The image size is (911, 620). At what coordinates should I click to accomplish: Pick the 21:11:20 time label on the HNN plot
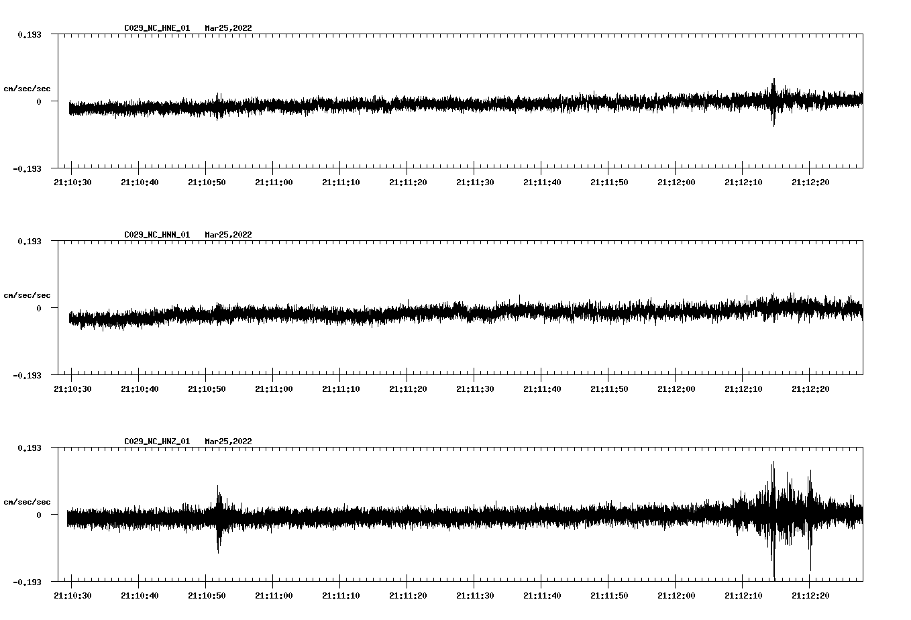click(x=408, y=389)
